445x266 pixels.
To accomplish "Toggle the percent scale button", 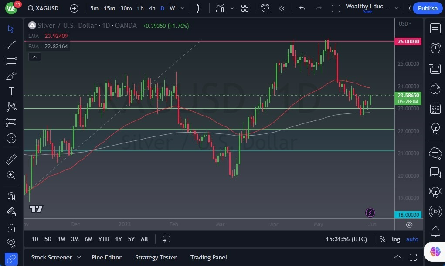I will pyautogui.click(x=382, y=239).
